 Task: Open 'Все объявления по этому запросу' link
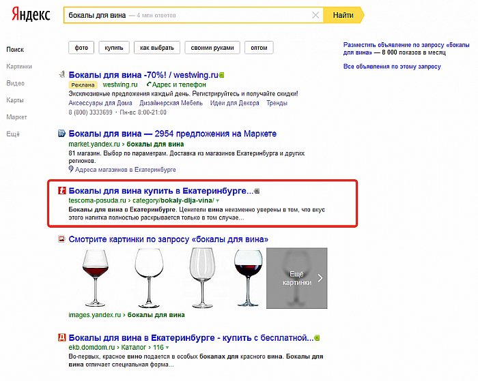click(392, 66)
